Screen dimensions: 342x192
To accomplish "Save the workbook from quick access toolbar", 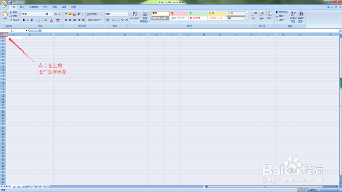I will point(10,2).
